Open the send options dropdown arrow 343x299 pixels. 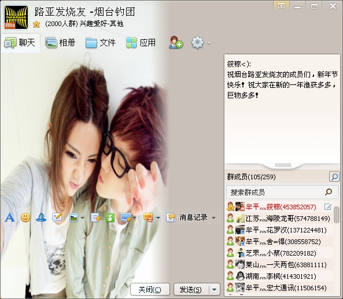tap(215, 290)
